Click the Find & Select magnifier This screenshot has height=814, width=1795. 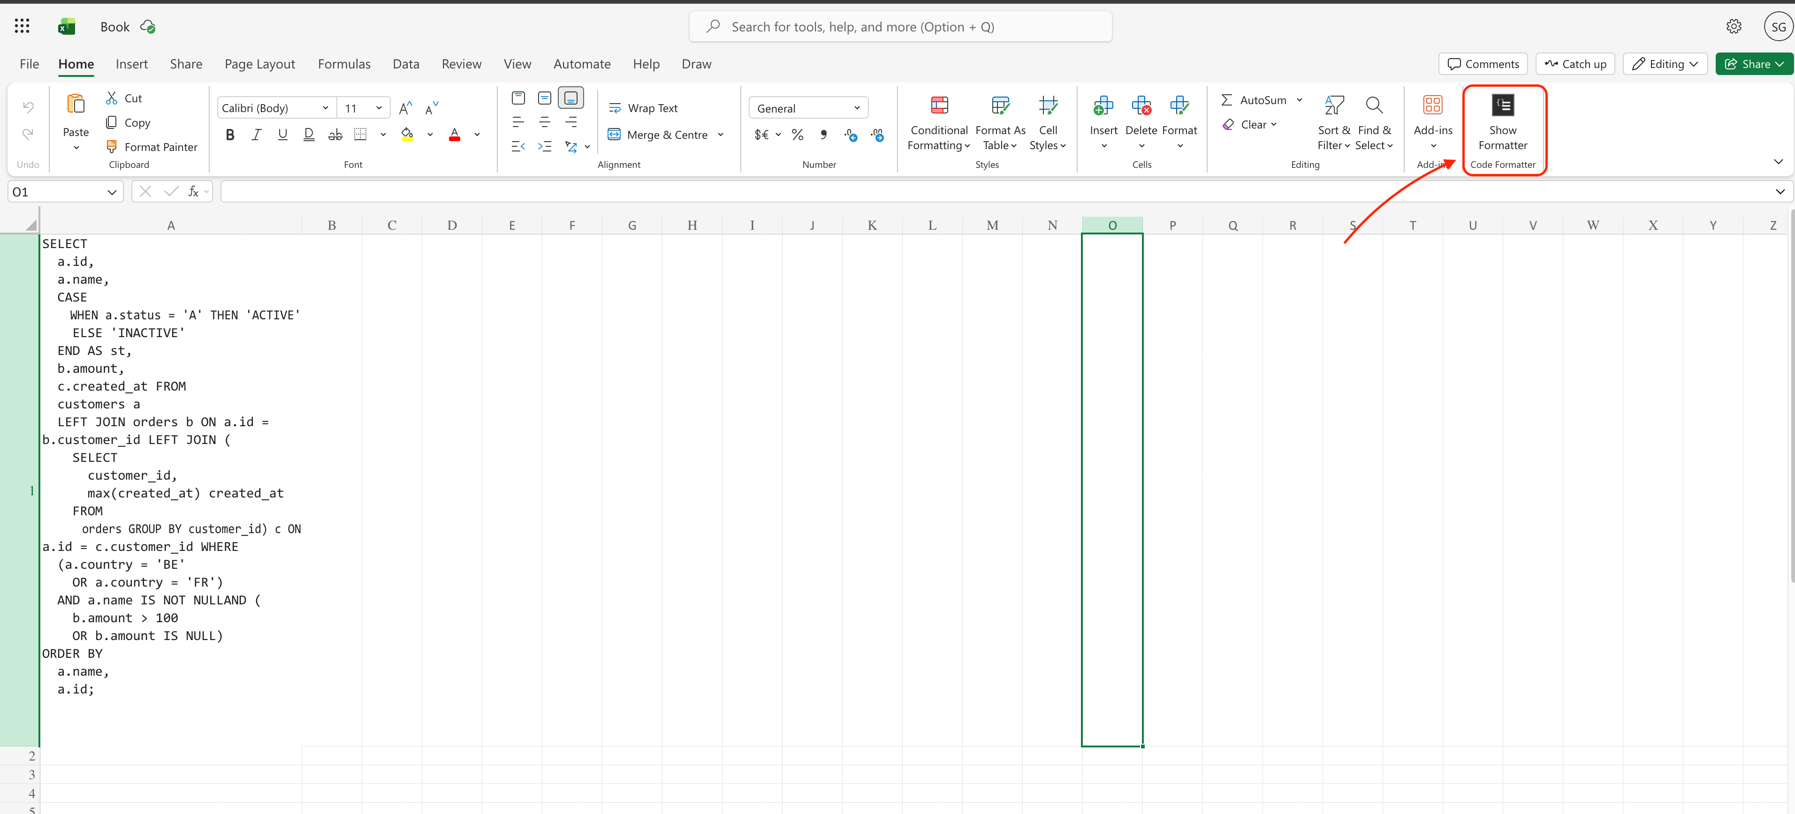pyautogui.click(x=1373, y=106)
